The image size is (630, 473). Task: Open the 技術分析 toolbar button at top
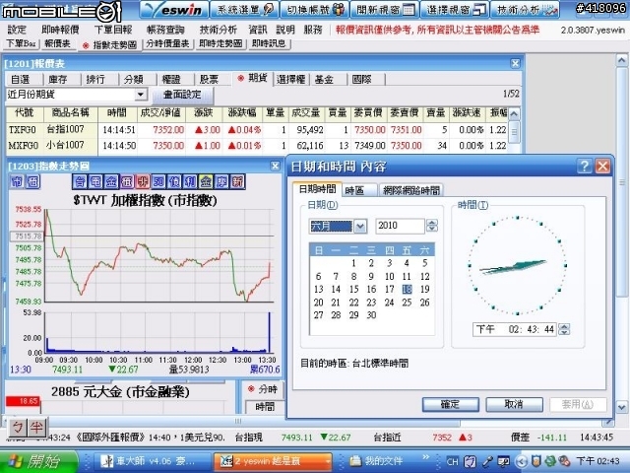pyautogui.click(x=525, y=10)
